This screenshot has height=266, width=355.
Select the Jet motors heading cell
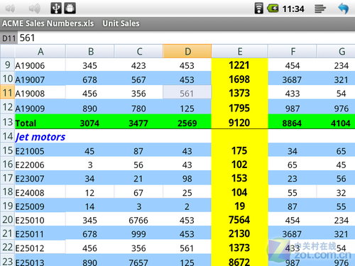(x=40, y=137)
